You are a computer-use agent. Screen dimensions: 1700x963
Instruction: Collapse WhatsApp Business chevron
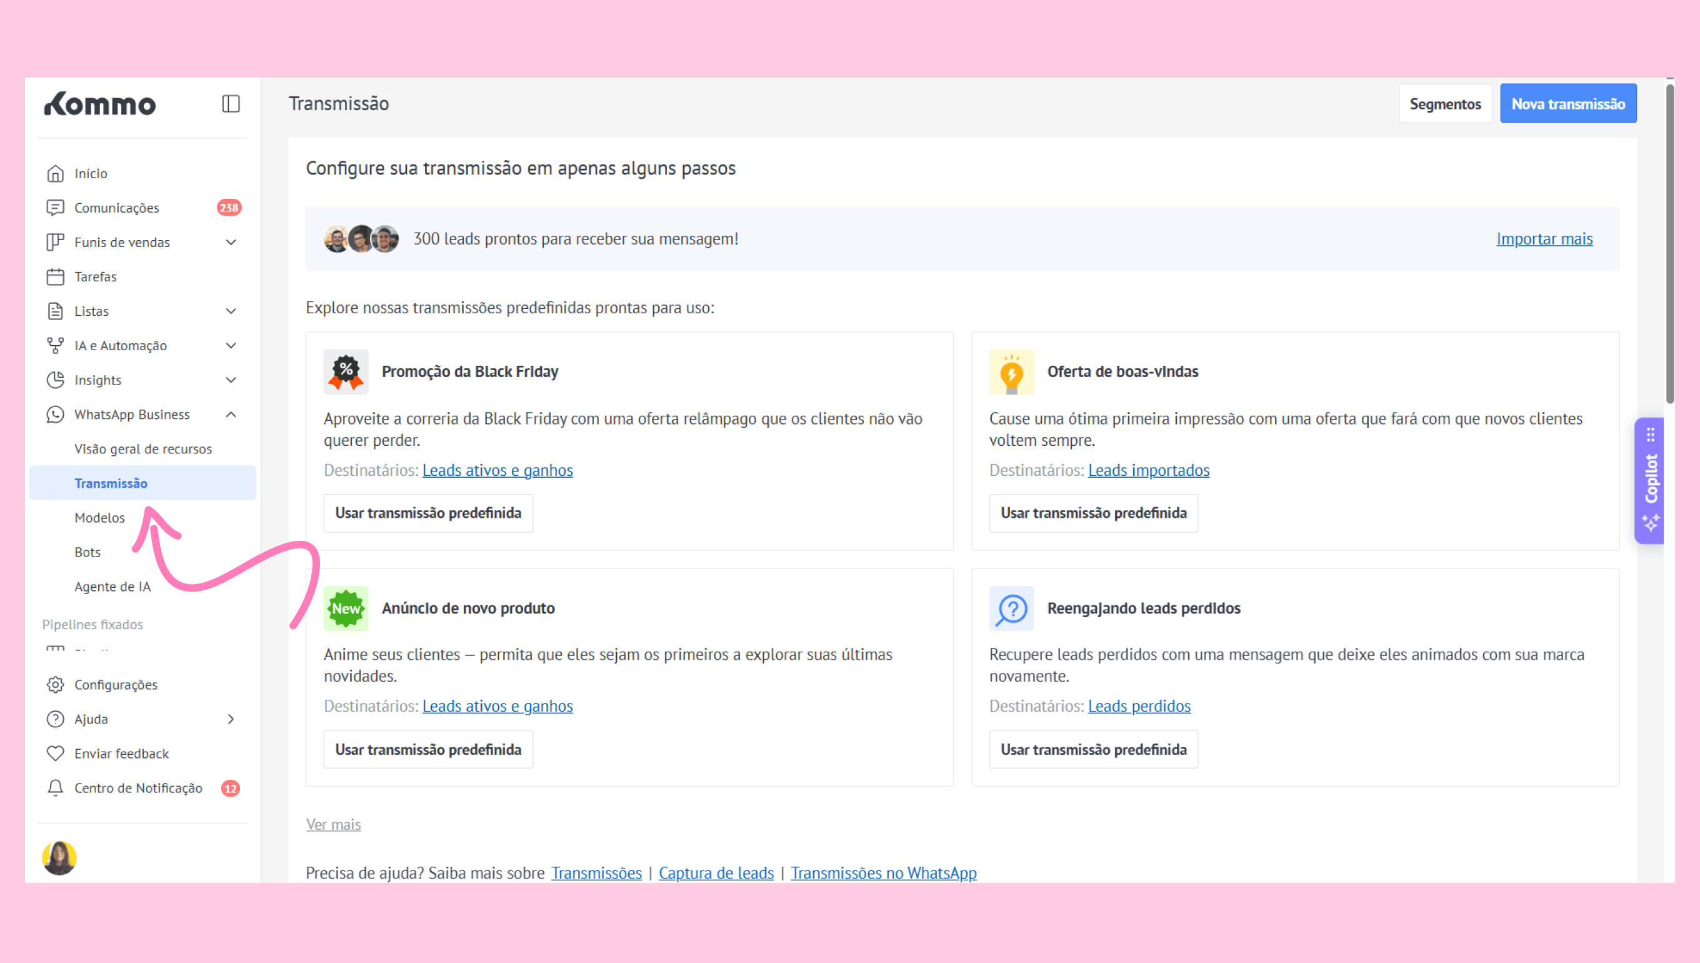pyautogui.click(x=231, y=415)
